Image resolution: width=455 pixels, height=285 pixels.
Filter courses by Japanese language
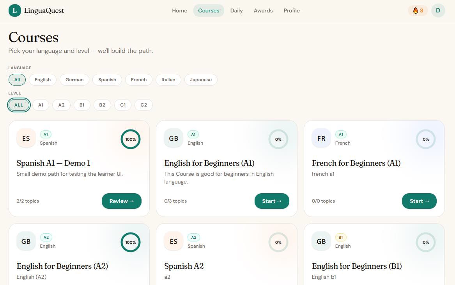201,80
